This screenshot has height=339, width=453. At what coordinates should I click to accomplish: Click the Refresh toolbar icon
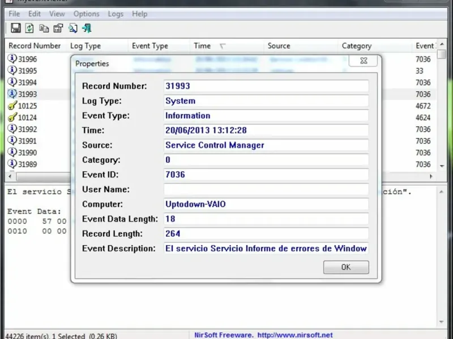pos(29,28)
